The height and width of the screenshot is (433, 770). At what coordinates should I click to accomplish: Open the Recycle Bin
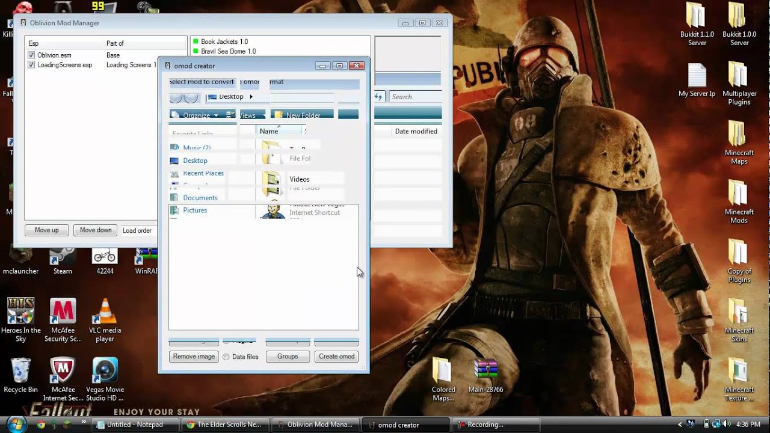21,376
